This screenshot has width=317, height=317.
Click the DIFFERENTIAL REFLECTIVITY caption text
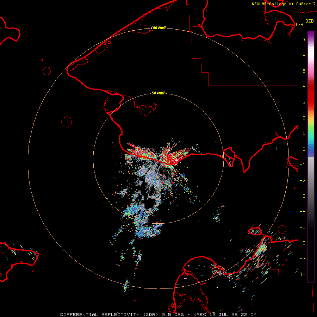point(100,315)
